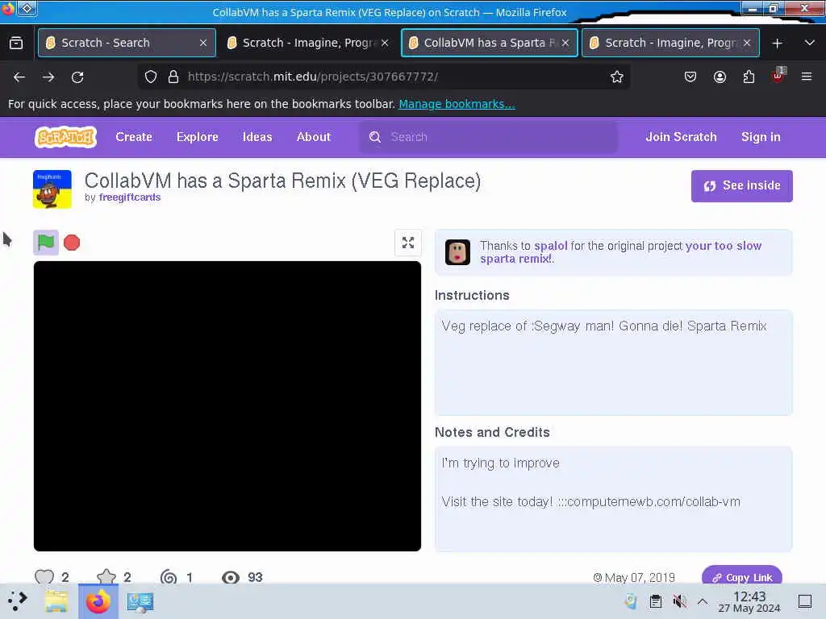View remixes via the spiral icon
The height and width of the screenshot is (619, 826).
[x=169, y=577]
